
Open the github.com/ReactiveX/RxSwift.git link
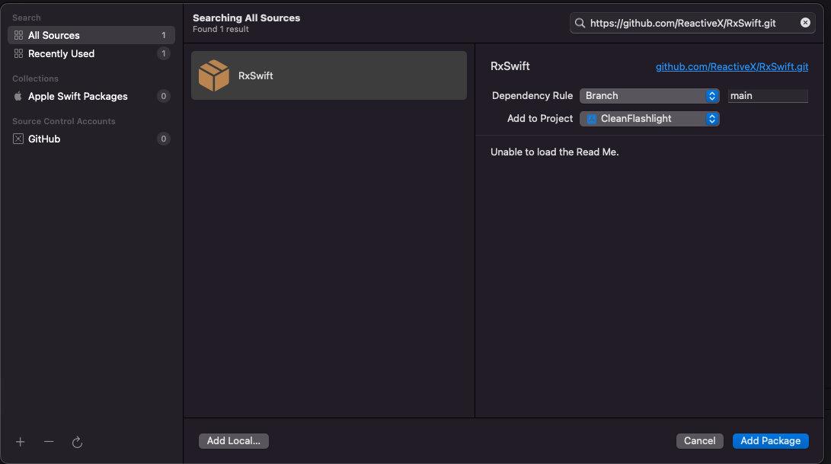click(x=732, y=67)
